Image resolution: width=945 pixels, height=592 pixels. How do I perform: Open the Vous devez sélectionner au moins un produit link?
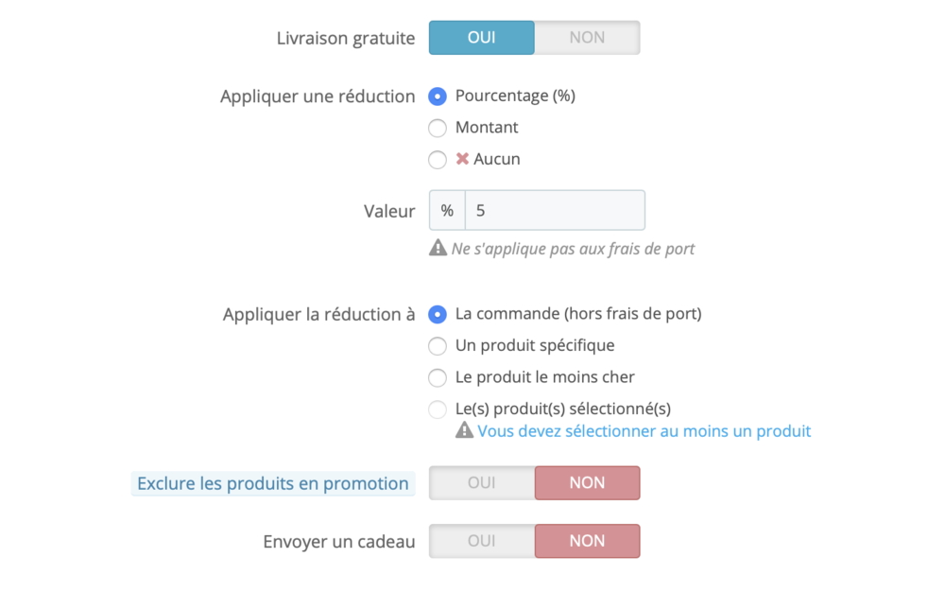click(x=644, y=431)
